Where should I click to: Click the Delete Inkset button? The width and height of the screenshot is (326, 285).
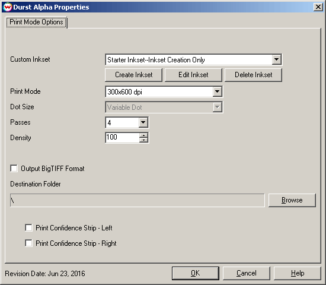(x=254, y=75)
